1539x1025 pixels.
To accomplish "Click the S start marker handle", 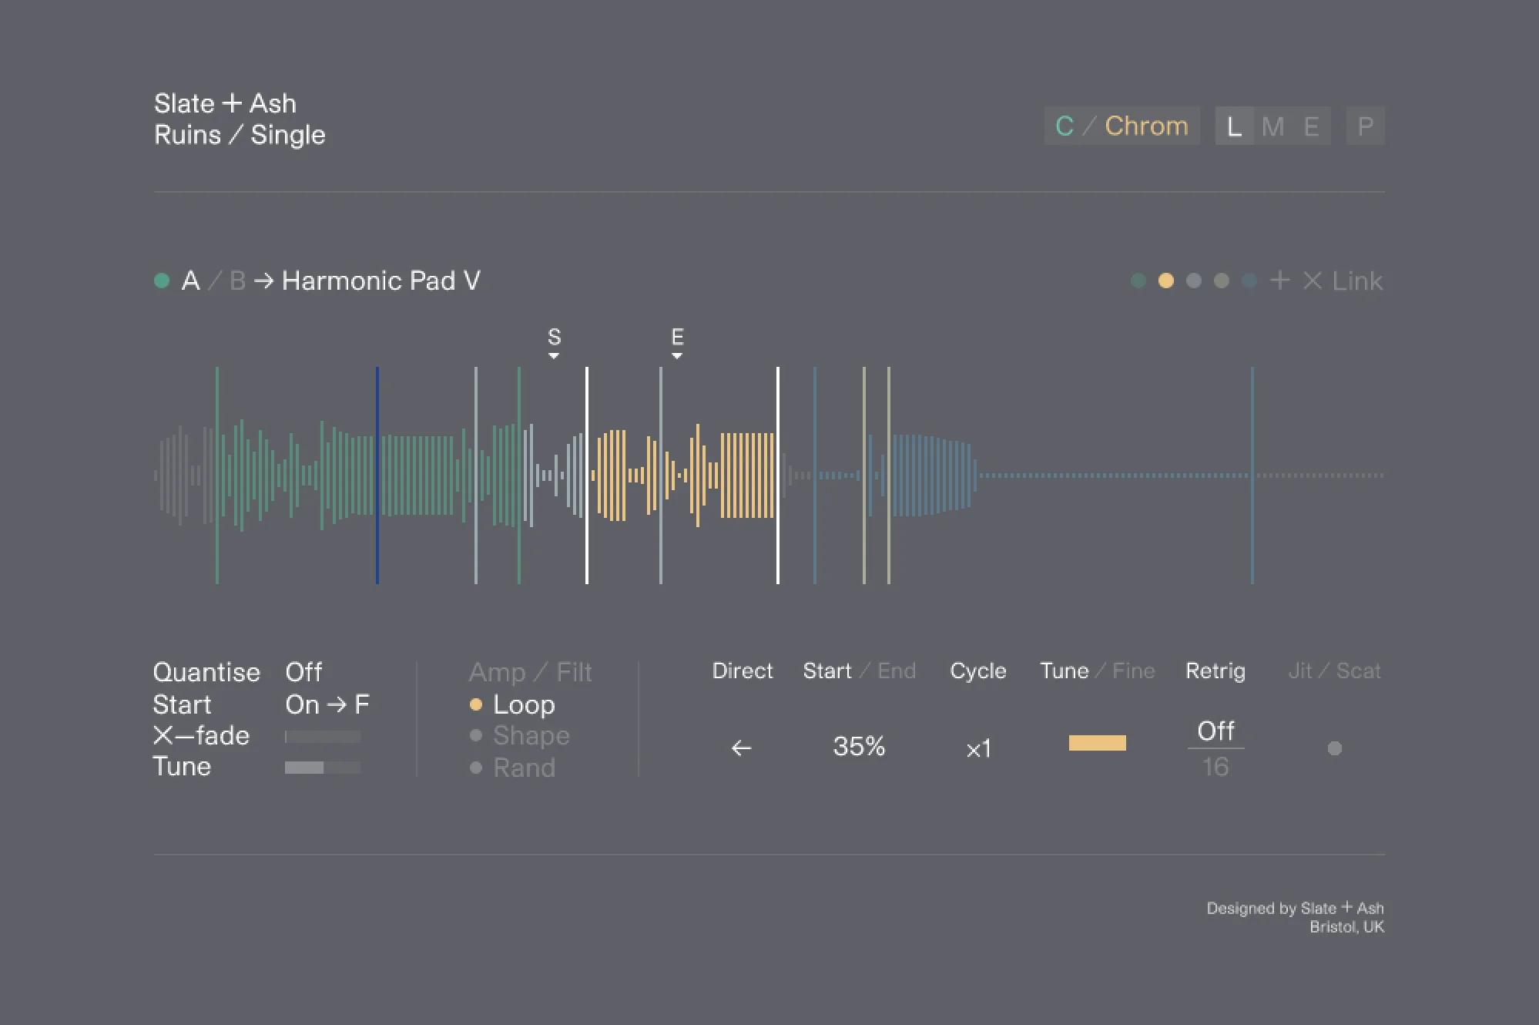I will point(554,343).
